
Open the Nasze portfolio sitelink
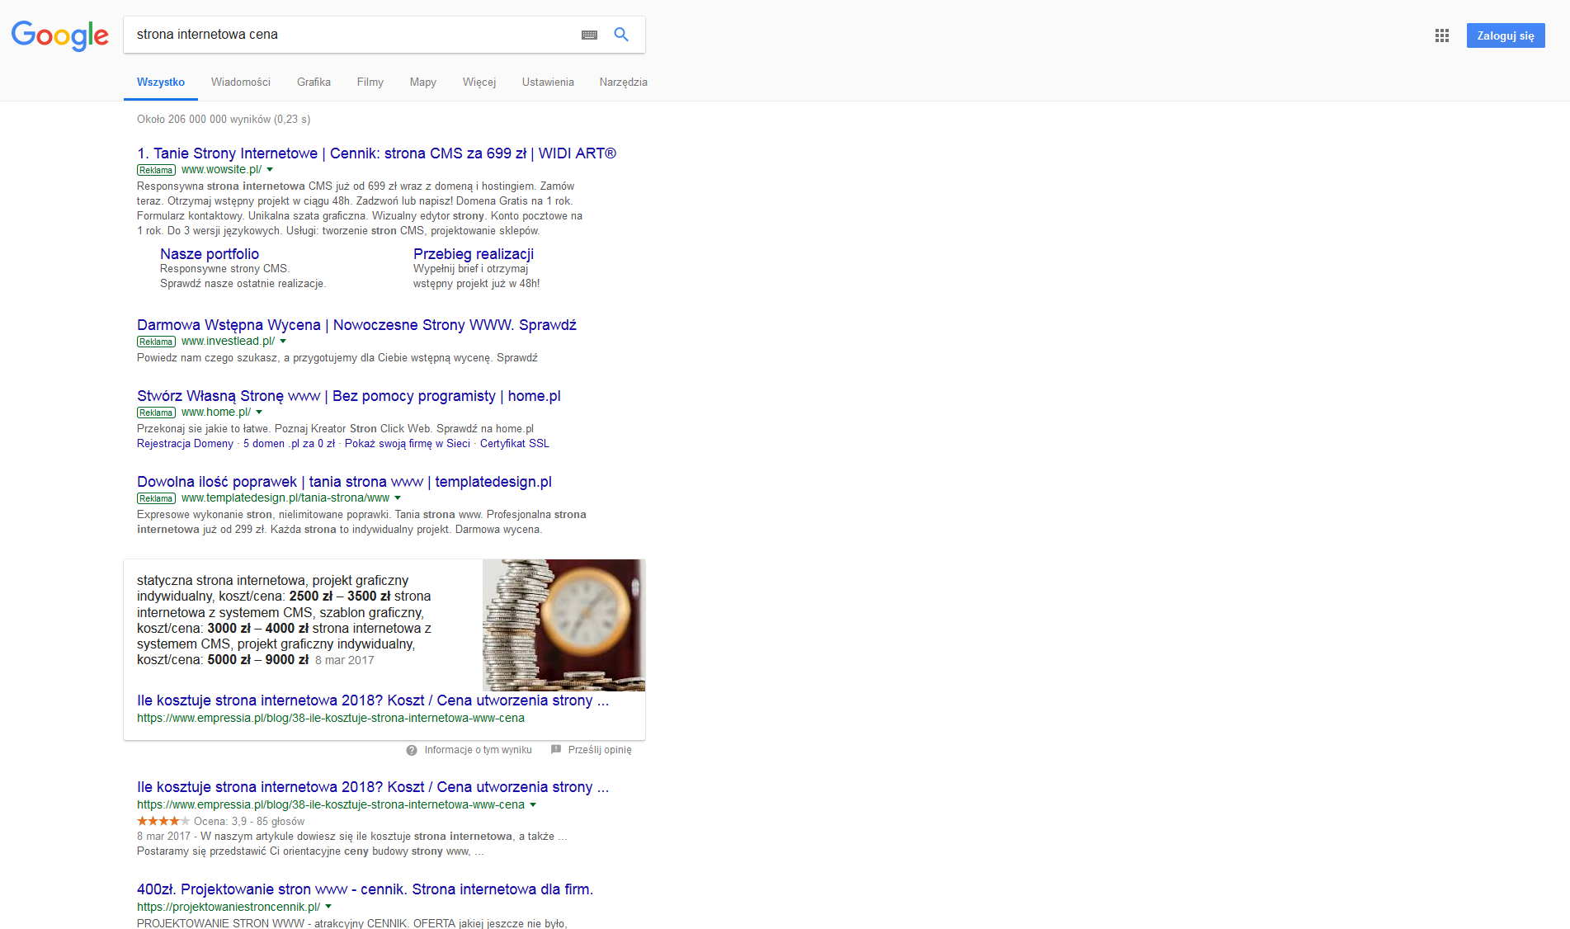pyautogui.click(x=210, y=254)
